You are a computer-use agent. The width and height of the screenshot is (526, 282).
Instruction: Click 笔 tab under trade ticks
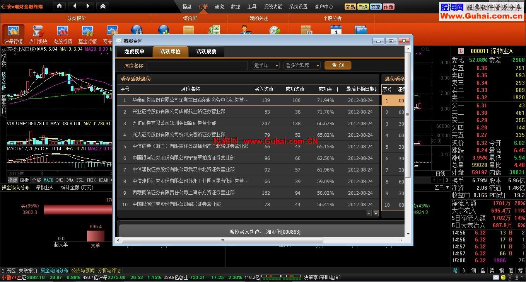tap(455, 270)
